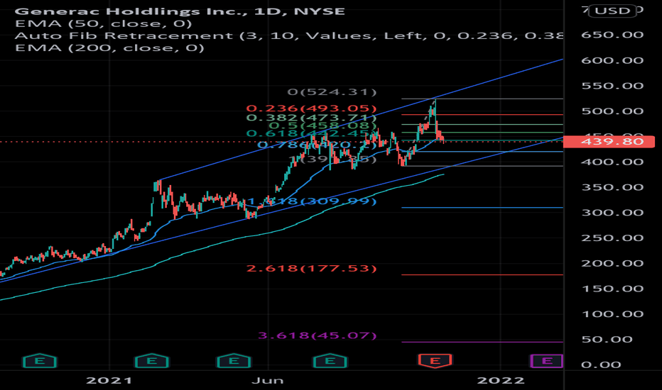Click the earnings marker before 2021
Viewport: 662px width, 390px height.
point(40,361)
